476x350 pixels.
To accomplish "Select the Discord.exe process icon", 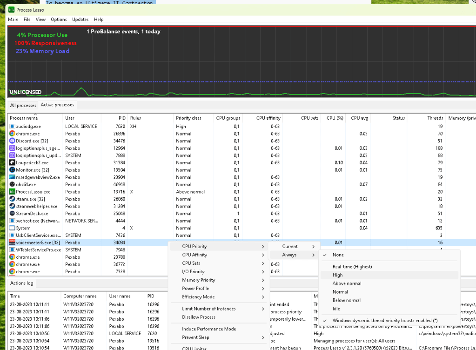I will (12, 141).
